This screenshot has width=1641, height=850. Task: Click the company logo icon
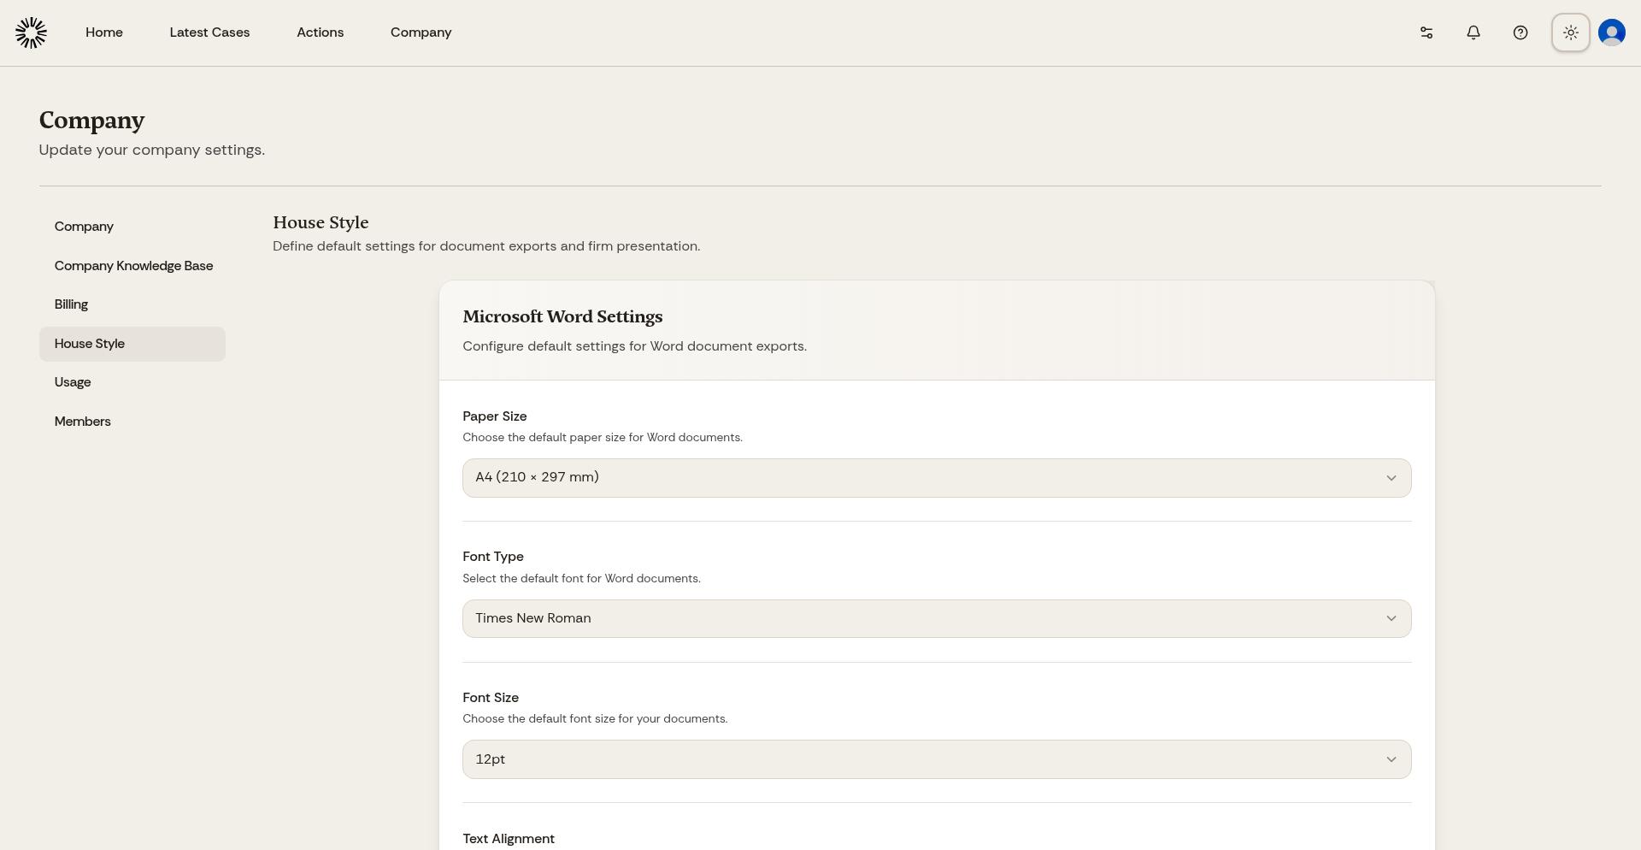pos(31,32)
